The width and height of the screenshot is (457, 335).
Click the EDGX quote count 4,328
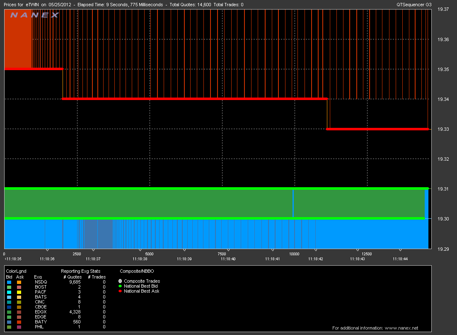(75, 312)
